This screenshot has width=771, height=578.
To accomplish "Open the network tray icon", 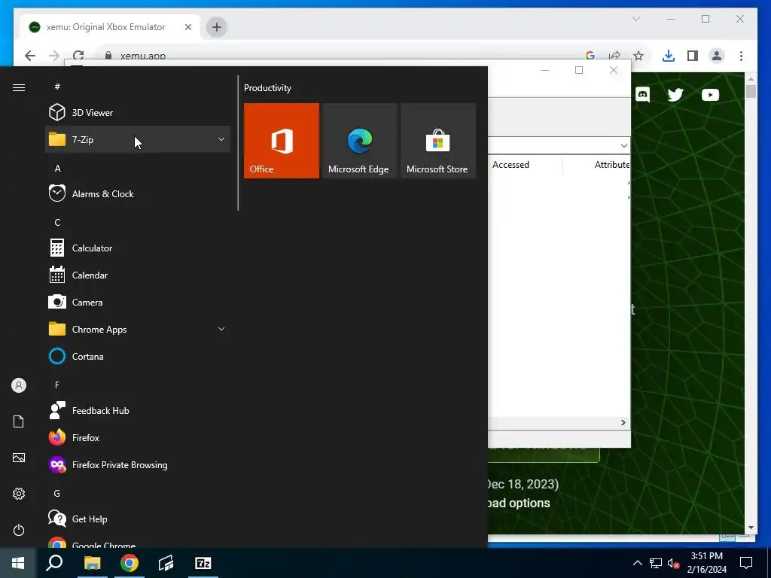I will click(x=656, y=563).
